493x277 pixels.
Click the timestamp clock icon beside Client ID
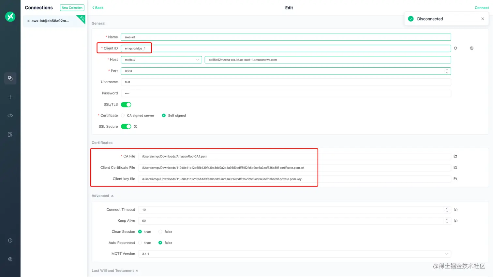tap(471, 48)
